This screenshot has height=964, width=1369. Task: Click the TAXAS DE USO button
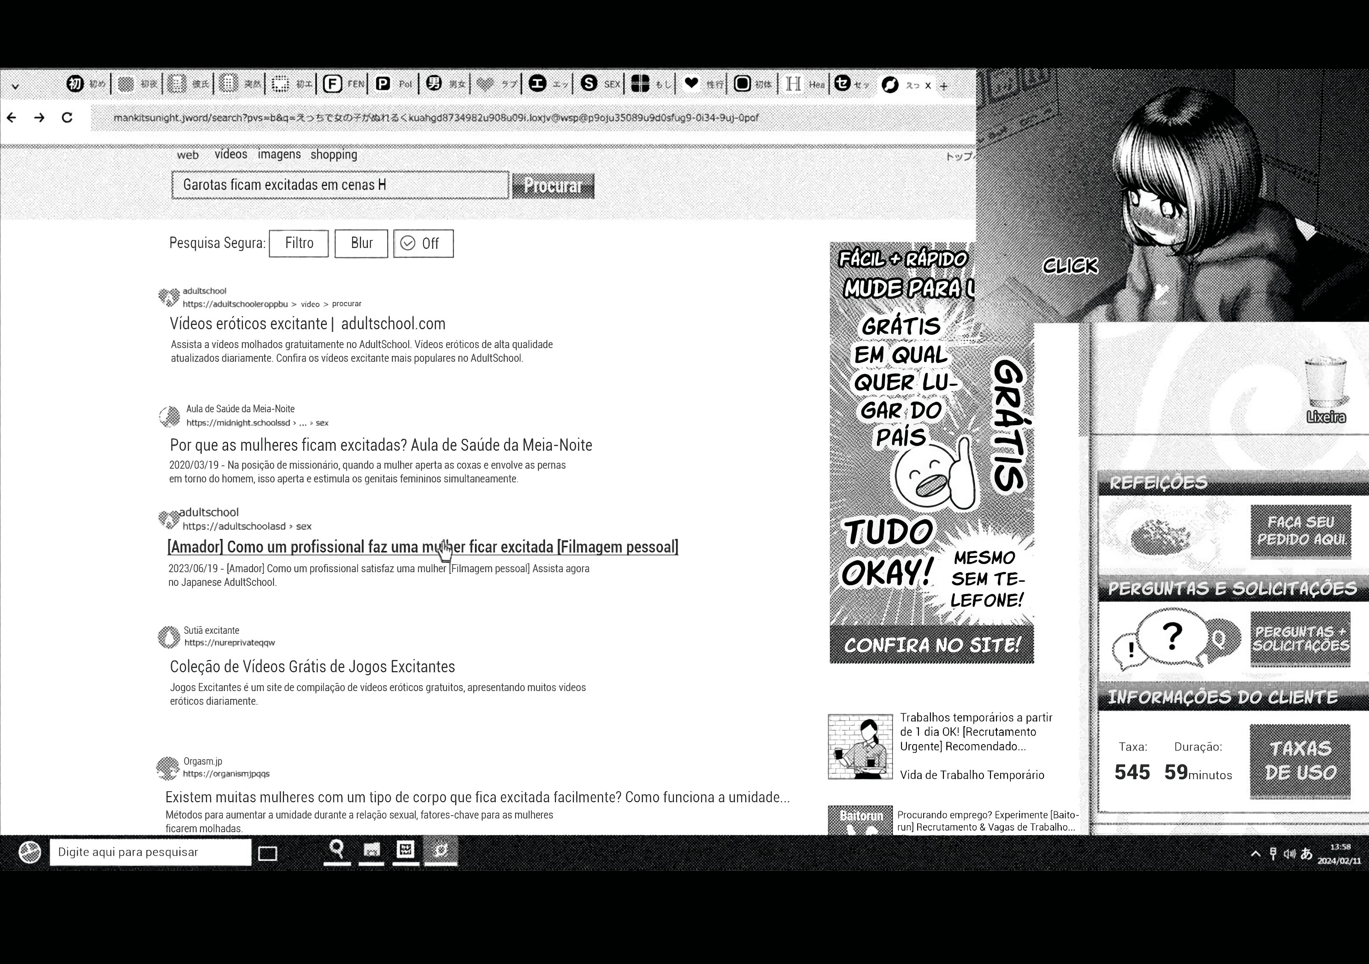(1301, 761)
